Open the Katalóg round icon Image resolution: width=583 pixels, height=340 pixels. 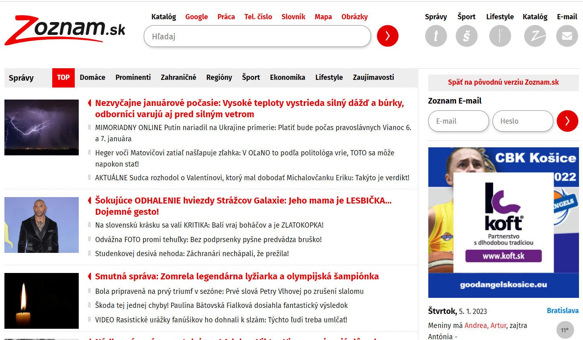pyautogui.click(x=535, y=36)
